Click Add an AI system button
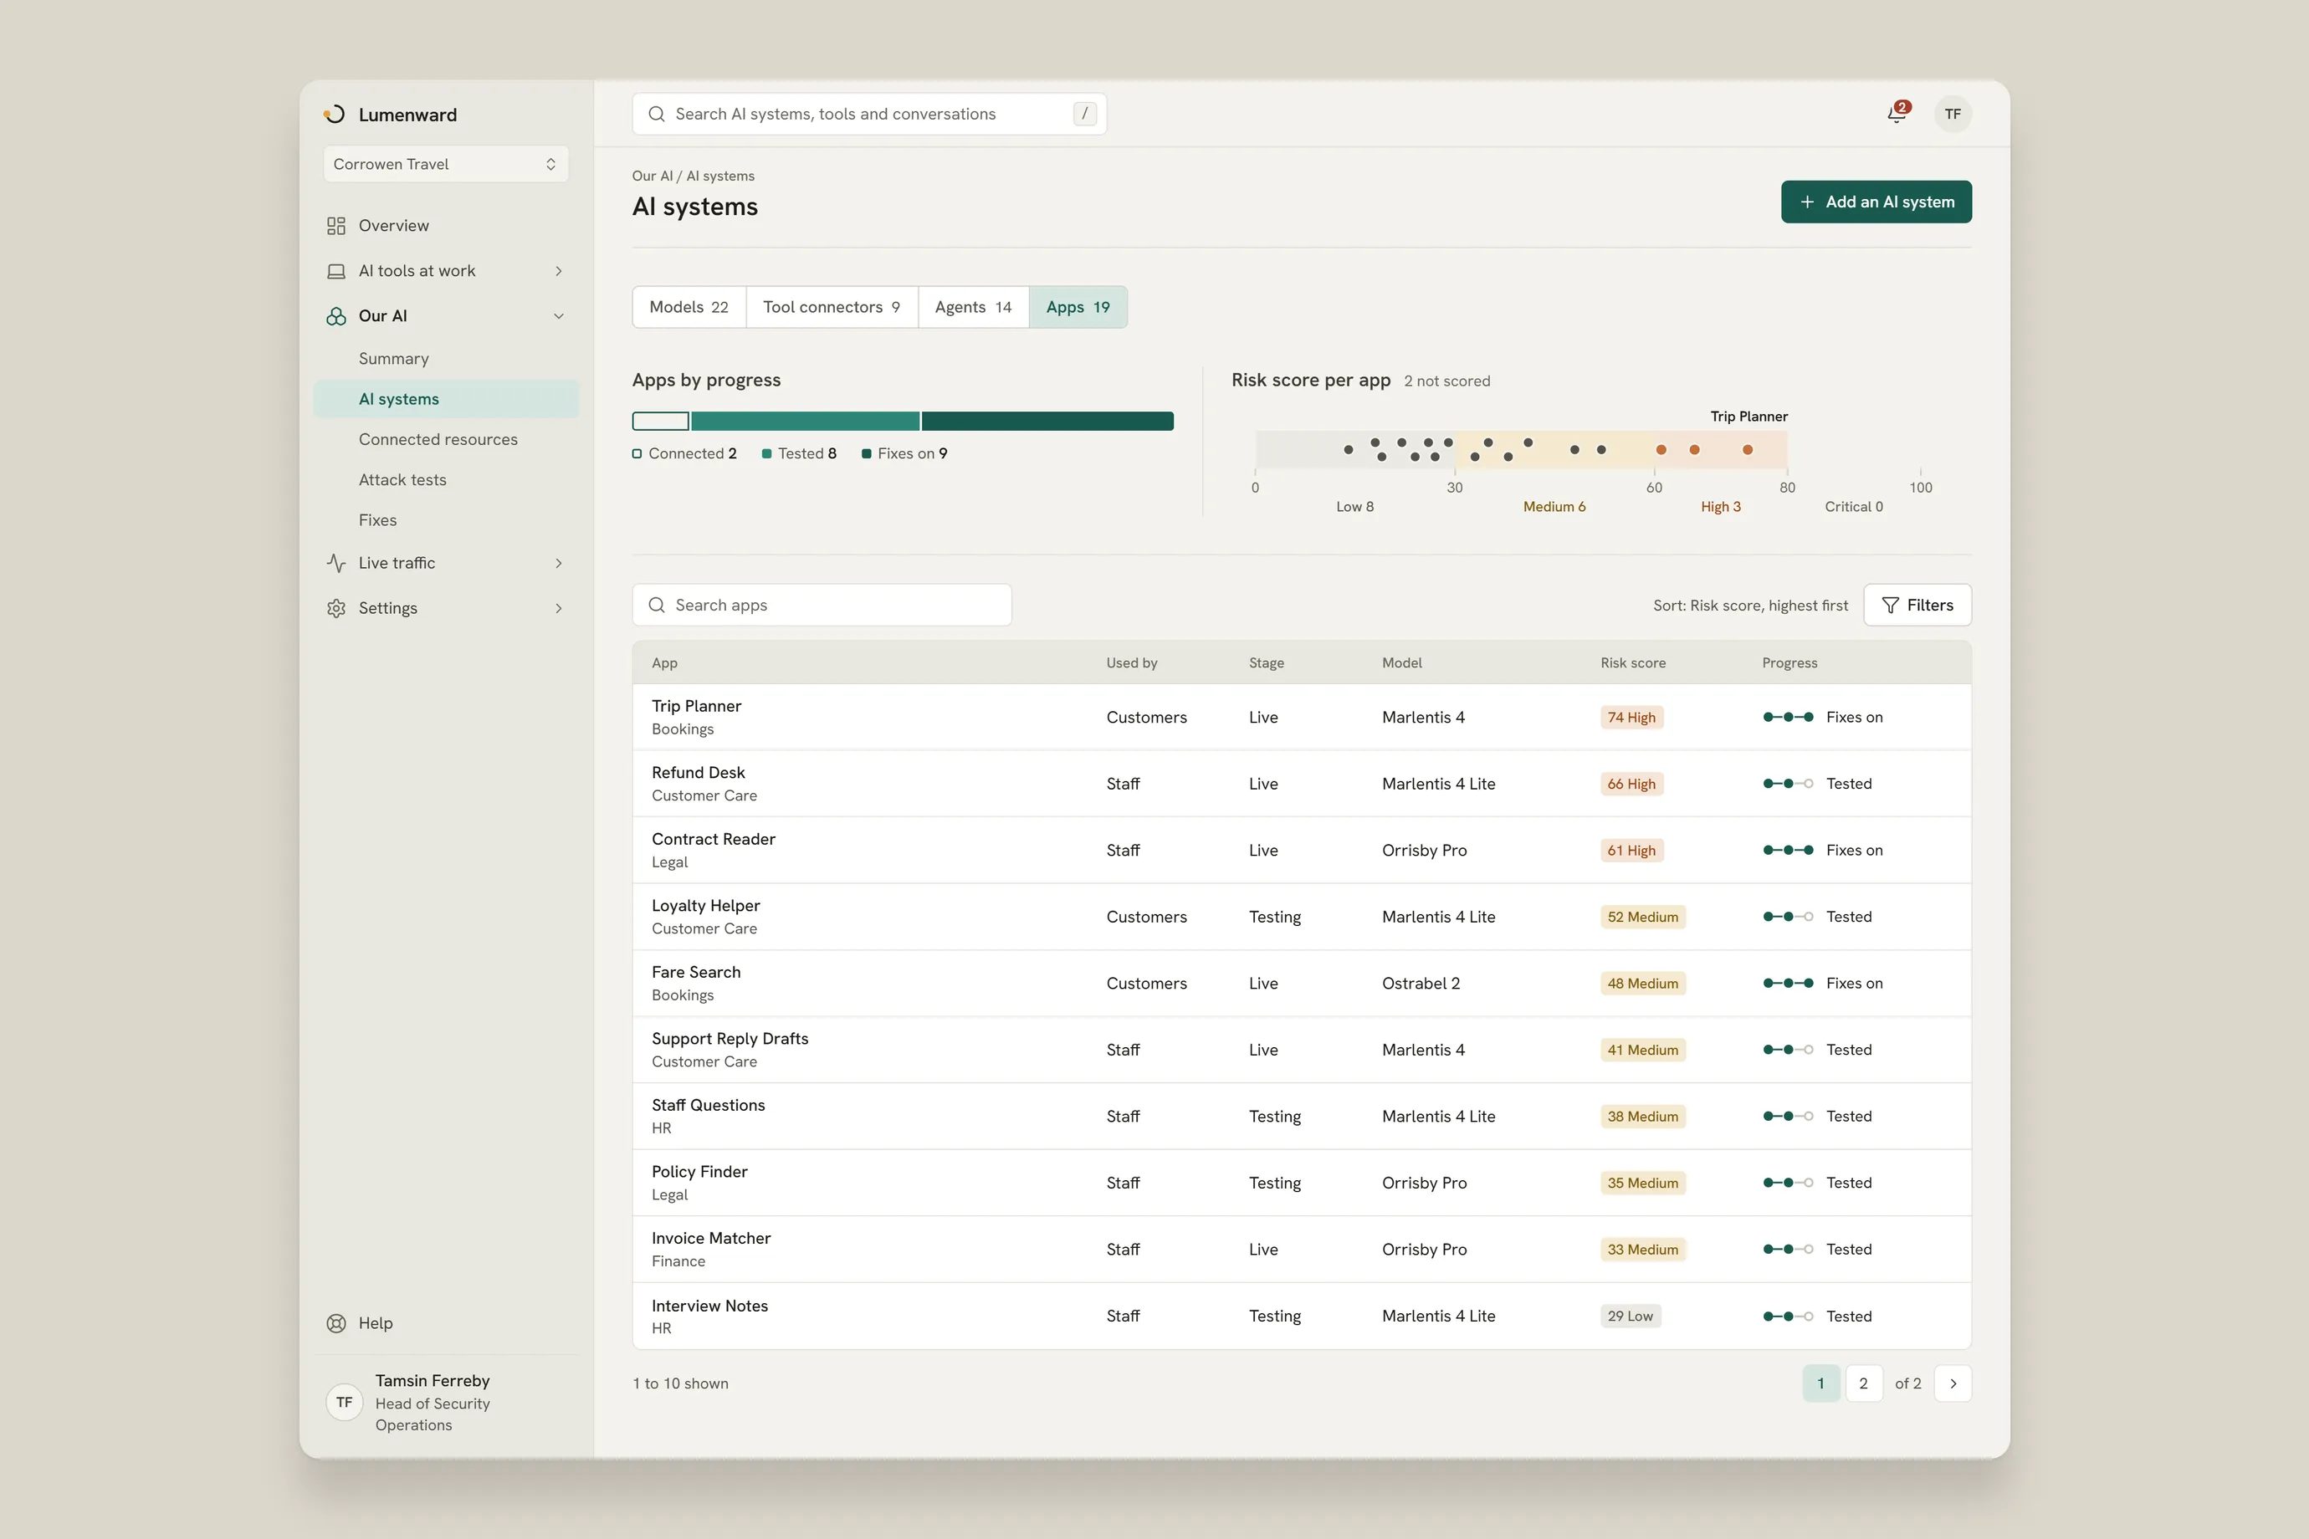 pyautogui.click(x=1876, y=202)
